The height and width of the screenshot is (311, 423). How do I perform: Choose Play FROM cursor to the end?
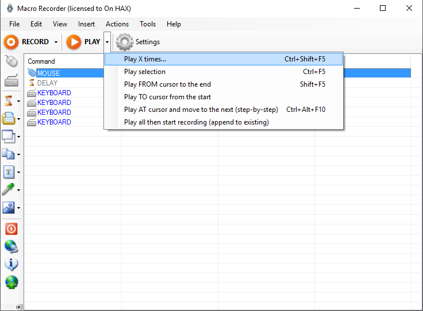224,84
